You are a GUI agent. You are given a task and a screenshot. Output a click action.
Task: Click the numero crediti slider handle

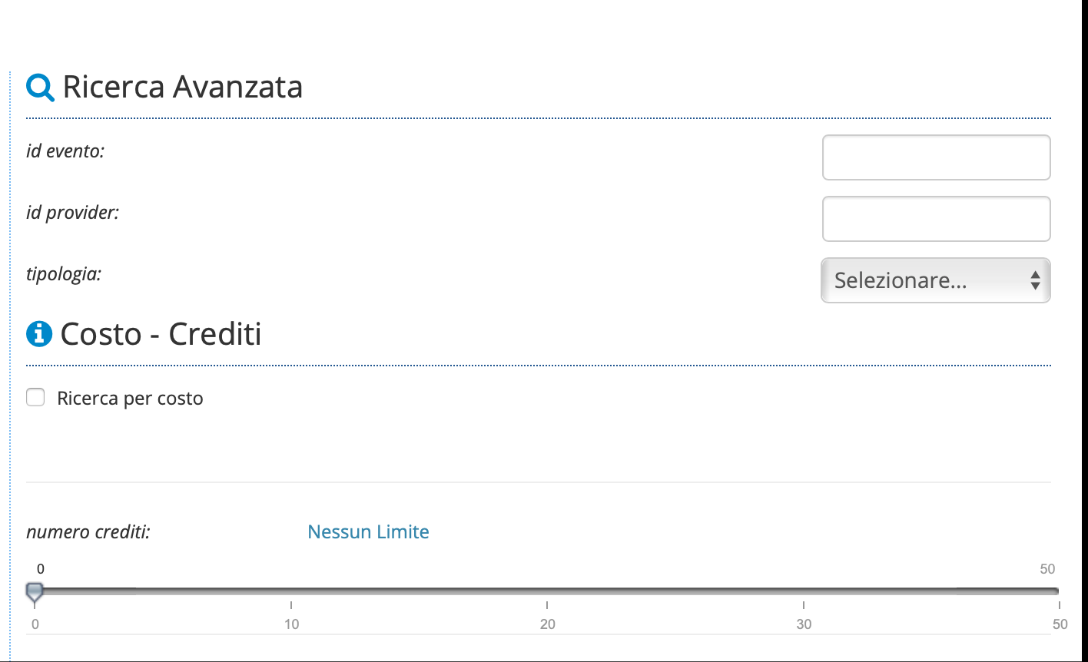pos(35,591)
